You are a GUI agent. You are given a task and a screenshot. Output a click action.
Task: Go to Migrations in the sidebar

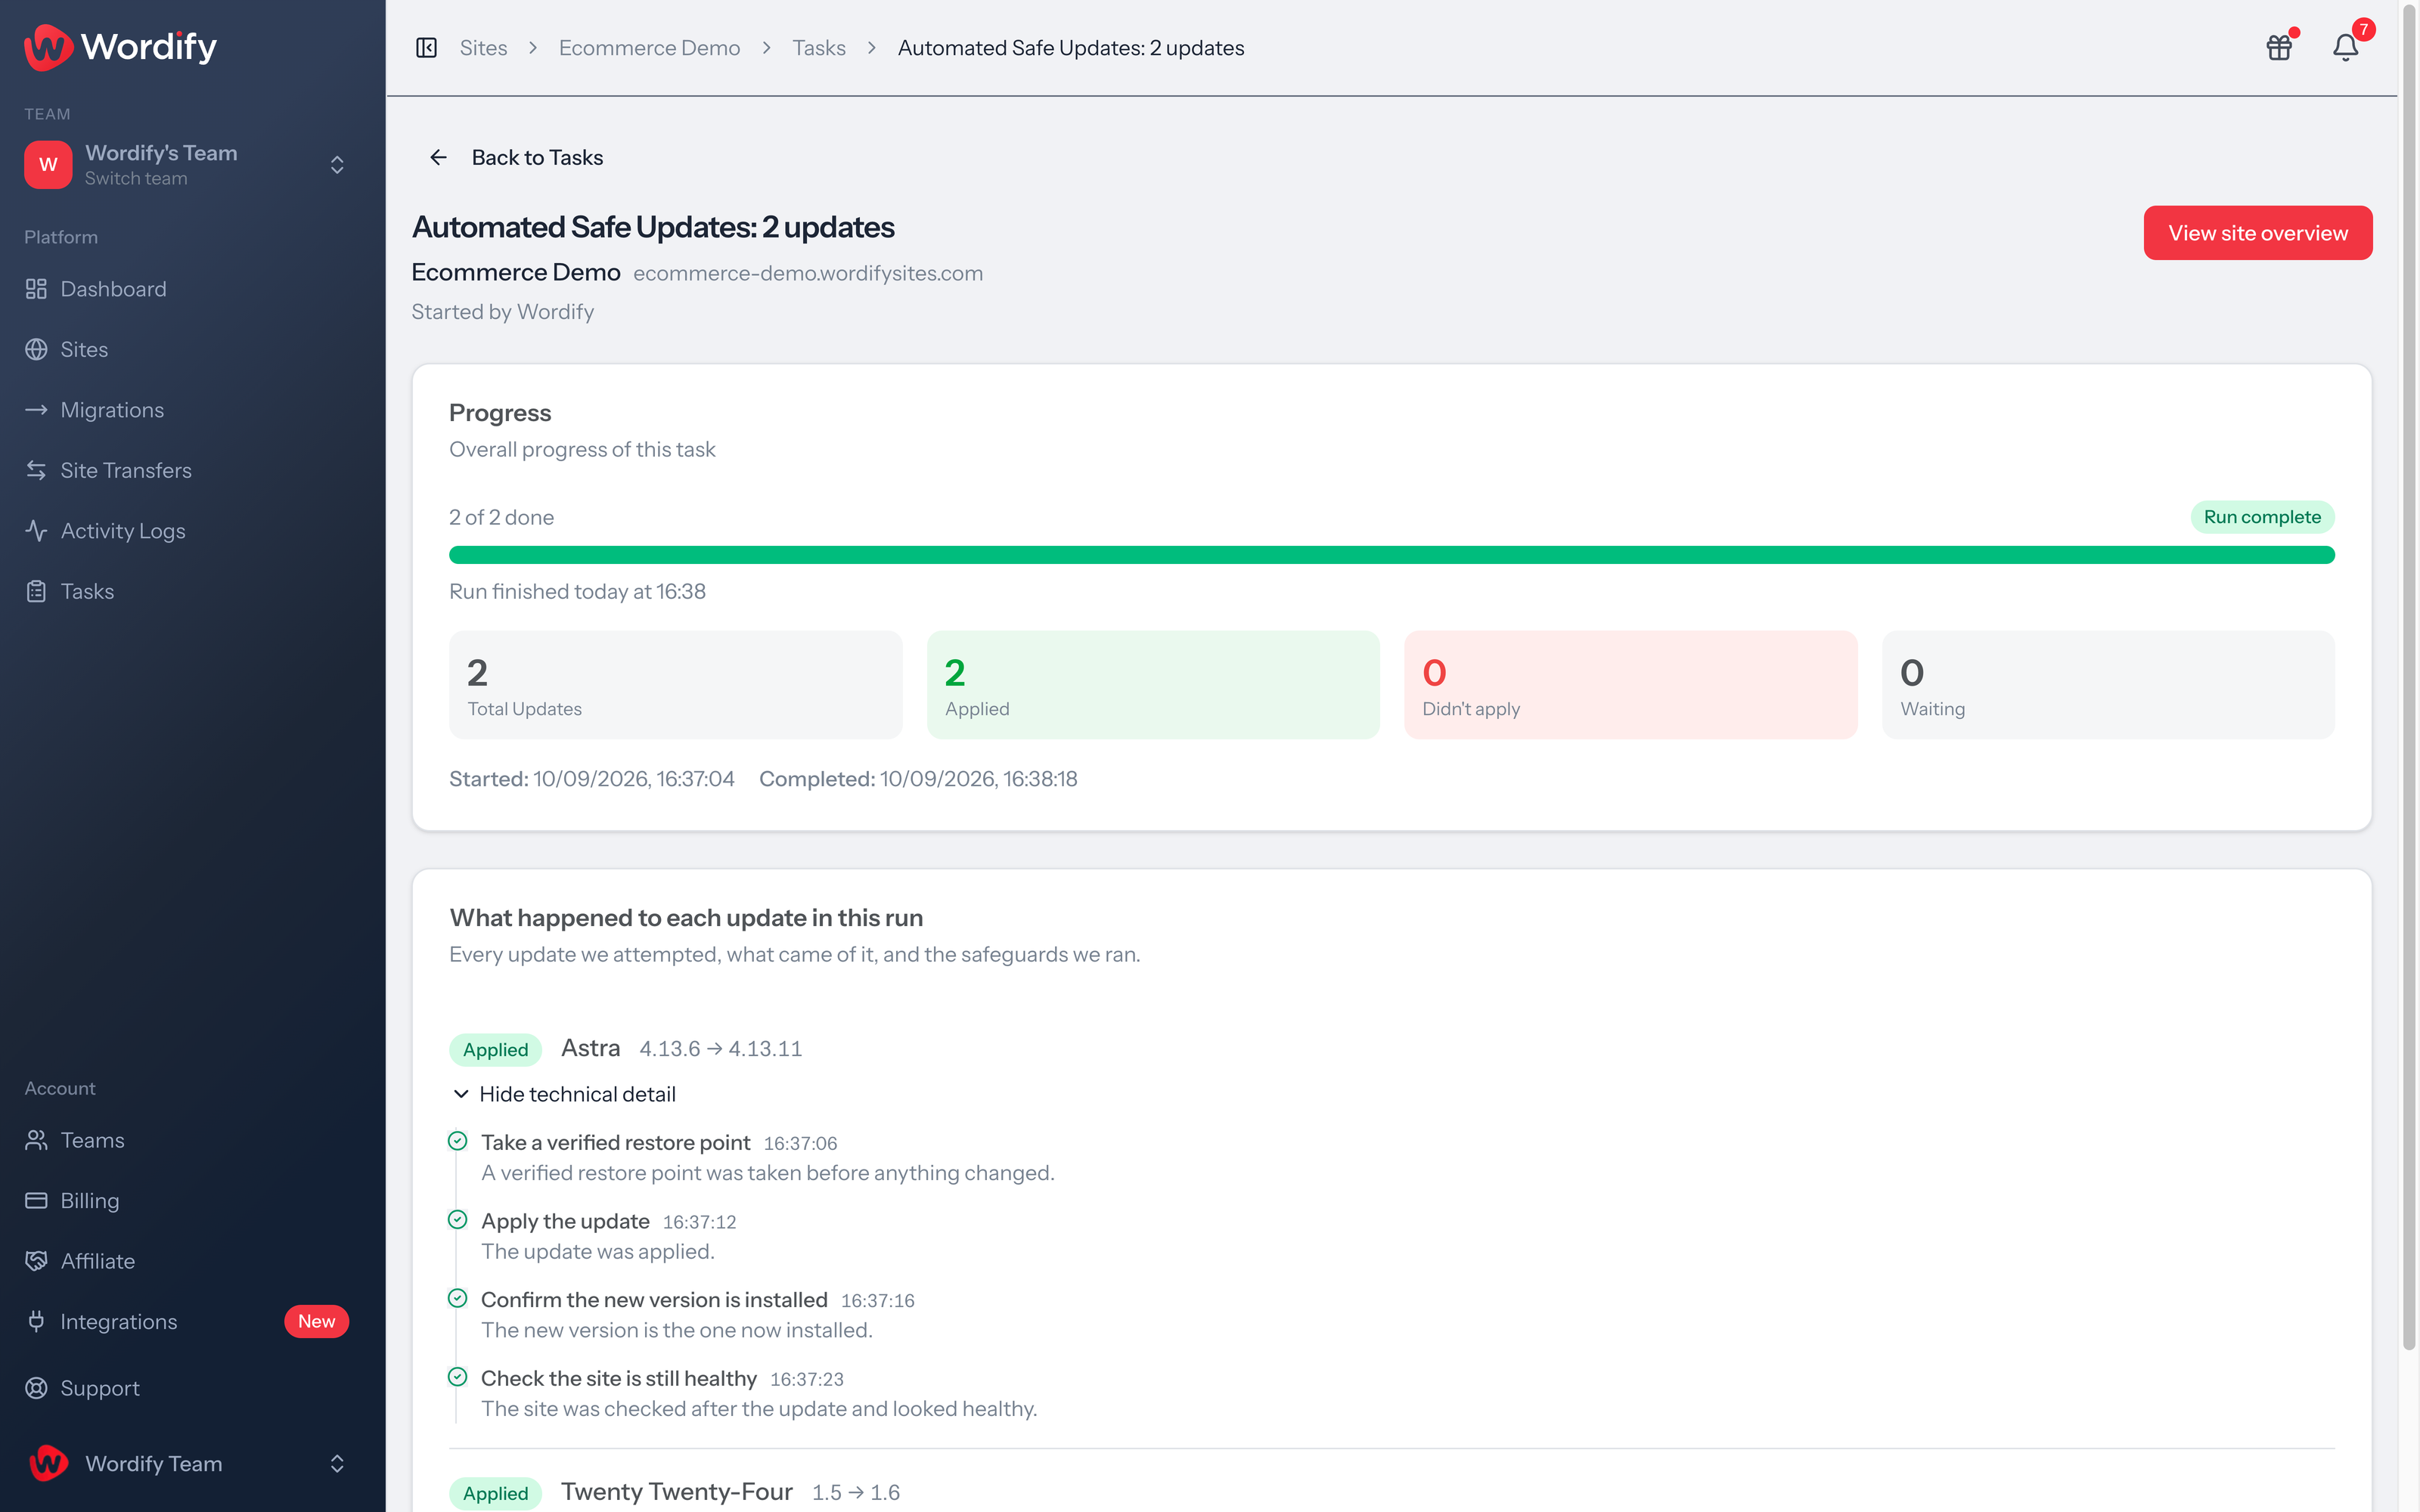pyautogui.click(x=192, y=410)
